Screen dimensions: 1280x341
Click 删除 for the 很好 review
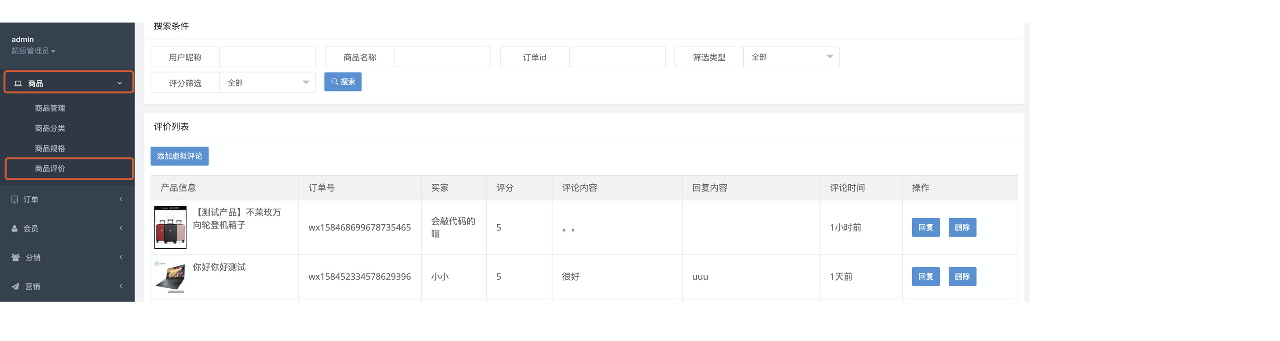963,277
